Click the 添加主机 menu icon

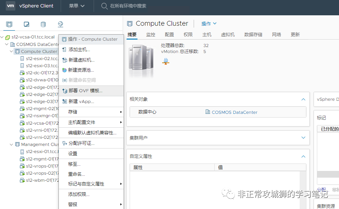[x=64, y=50]
